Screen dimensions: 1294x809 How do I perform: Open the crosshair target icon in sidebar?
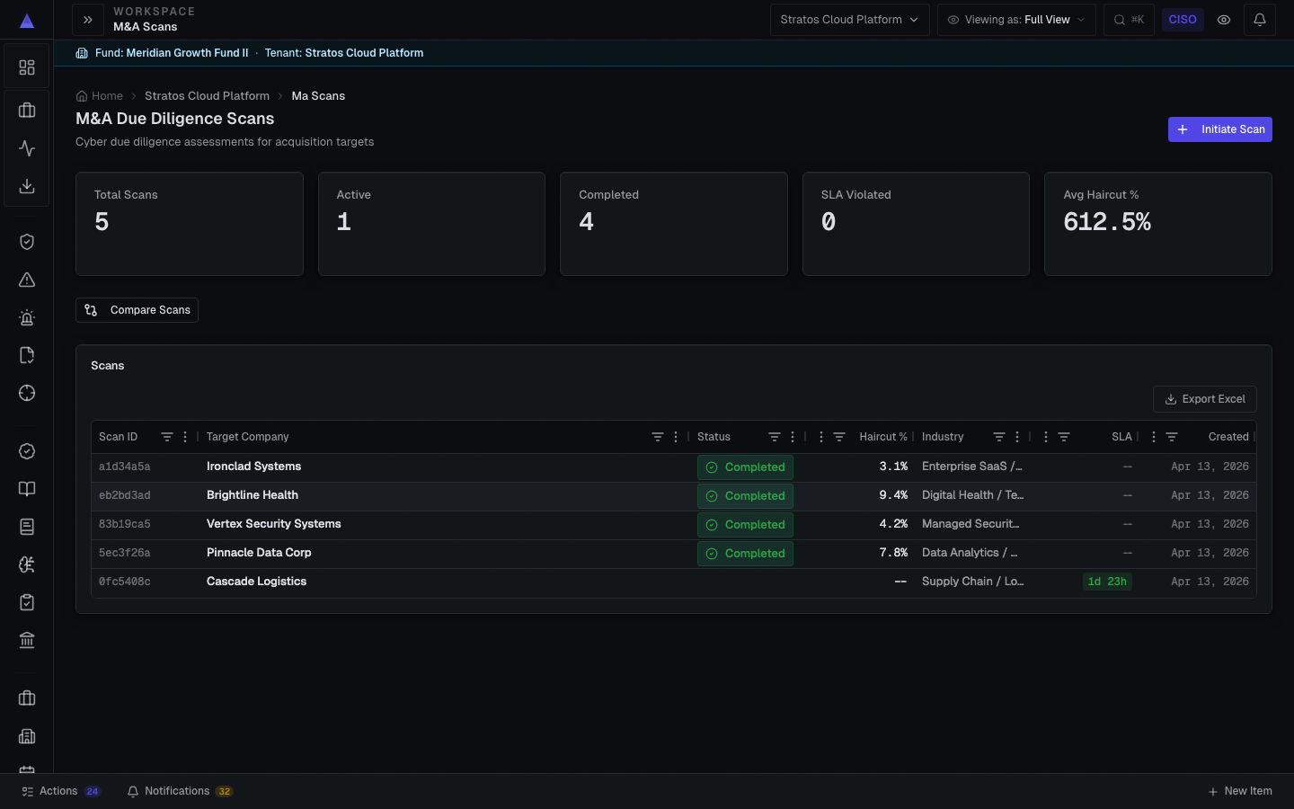(27, 393)
